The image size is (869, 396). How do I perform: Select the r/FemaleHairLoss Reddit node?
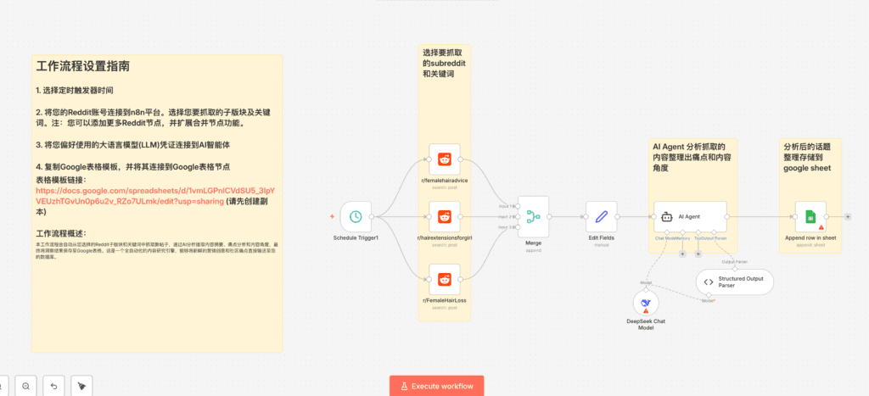pyautogui.click(x=444, y=279)
